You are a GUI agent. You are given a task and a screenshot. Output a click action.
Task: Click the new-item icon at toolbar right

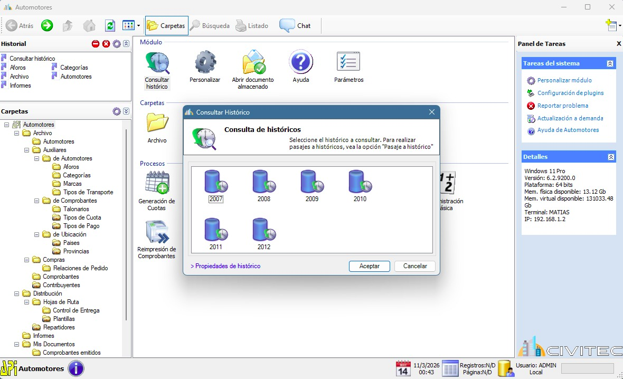(611, 25)
